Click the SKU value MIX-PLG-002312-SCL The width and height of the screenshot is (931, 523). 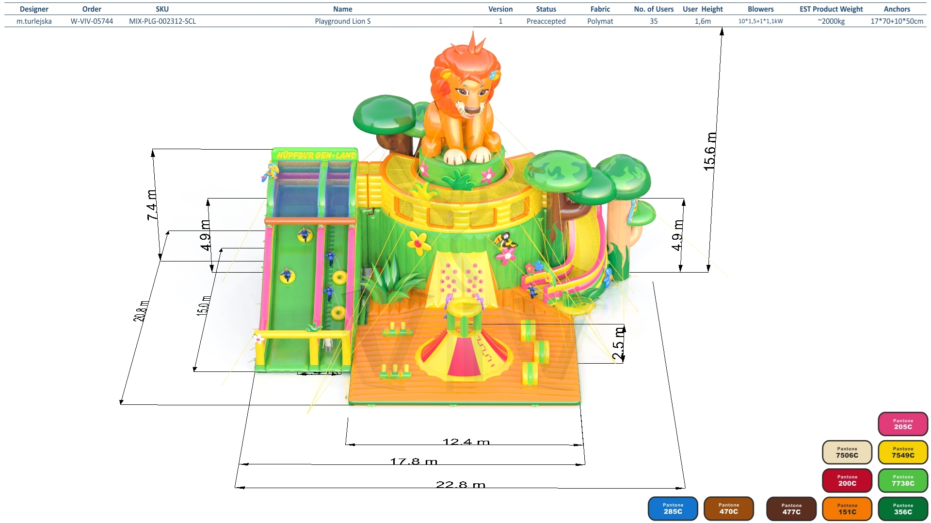(162, 21)
